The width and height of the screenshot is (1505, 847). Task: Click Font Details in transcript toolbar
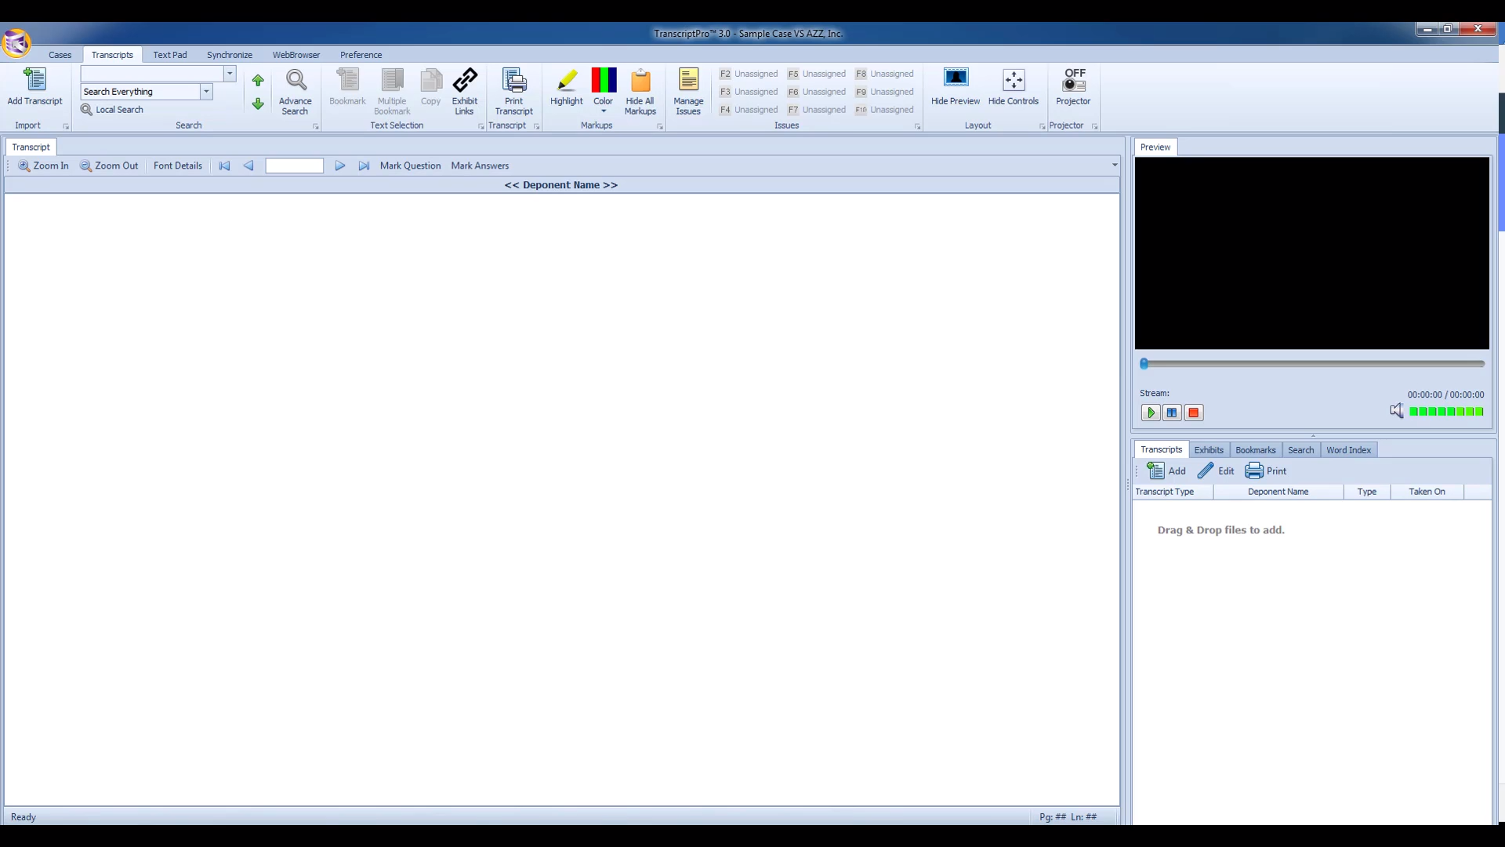[177, 165]
